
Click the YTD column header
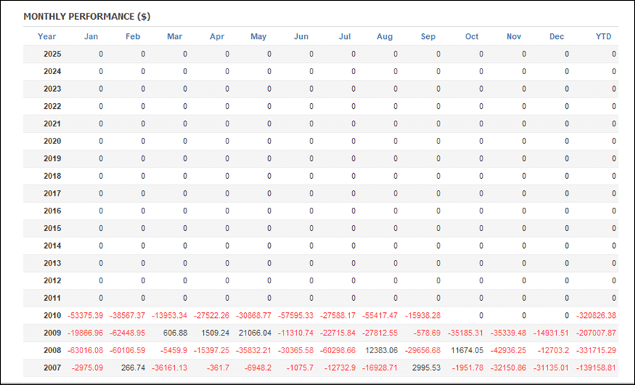tap(603, 37)
